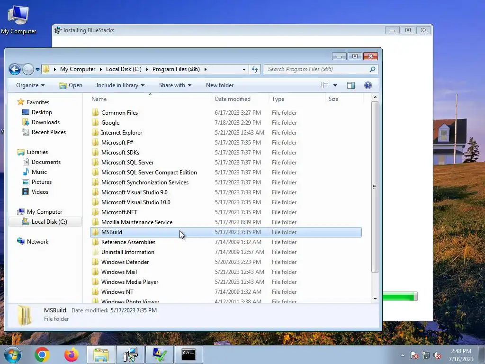Select Recent Places in the sidebar
The image size is (485, 364).
point(49,132)
